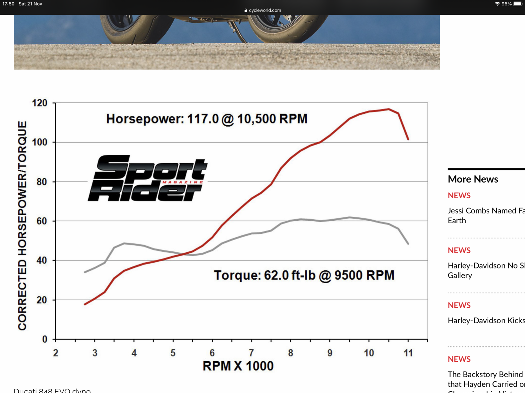
Task: Tap the cycleworld.com address bar
Action: 262,10
